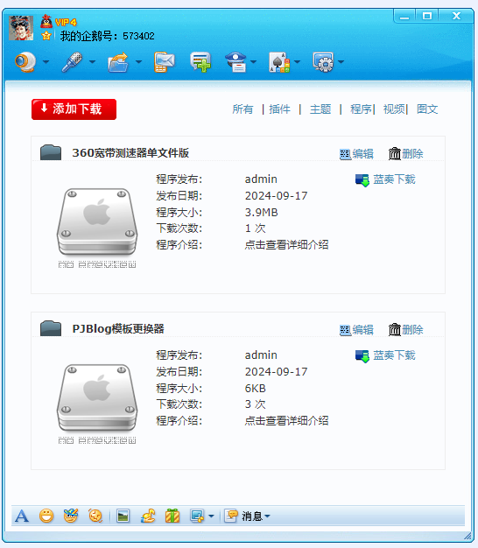Click the webcam video call icon
The width and height of the screenshot is (478, 548).
pyautogui.click(x=25, y=62)
